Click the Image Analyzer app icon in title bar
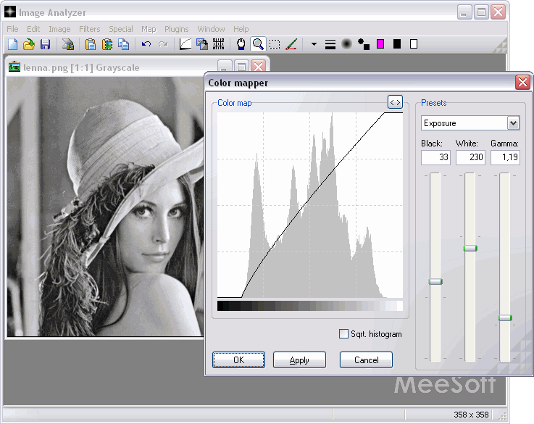534x424 pixels. [x=10, y=12]
